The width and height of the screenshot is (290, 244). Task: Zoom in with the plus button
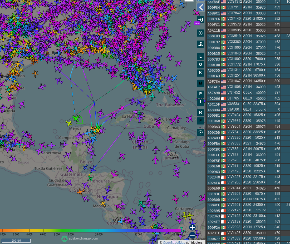click(192, 227)
